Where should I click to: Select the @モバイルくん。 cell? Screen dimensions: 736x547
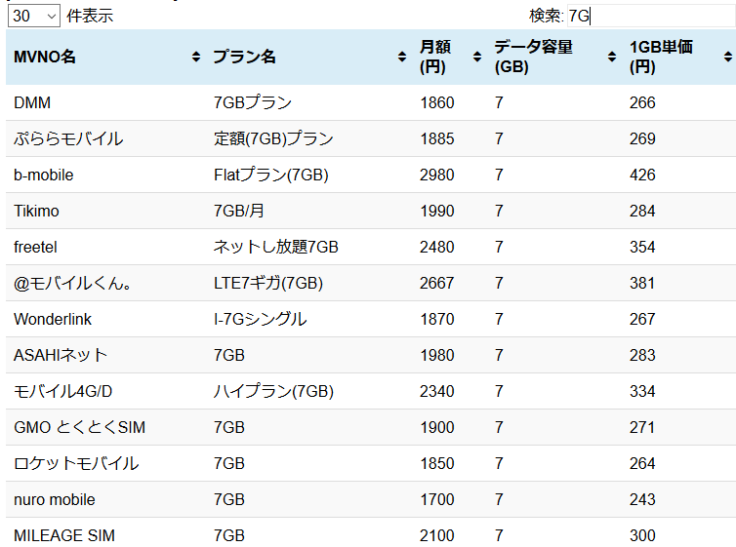tap(73, 283)
